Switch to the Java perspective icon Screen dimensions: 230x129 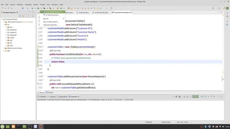coord(227,8)
